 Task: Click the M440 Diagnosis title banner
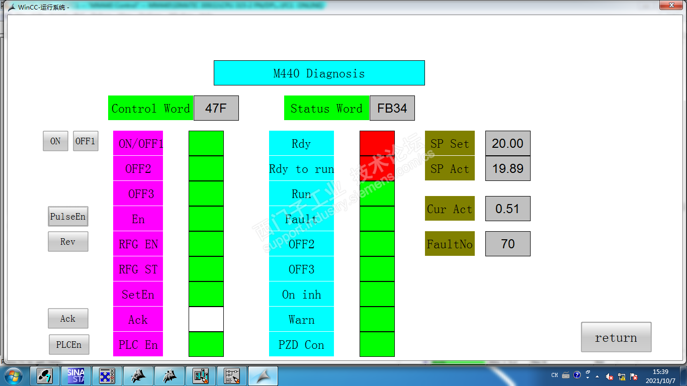[319, 73]
